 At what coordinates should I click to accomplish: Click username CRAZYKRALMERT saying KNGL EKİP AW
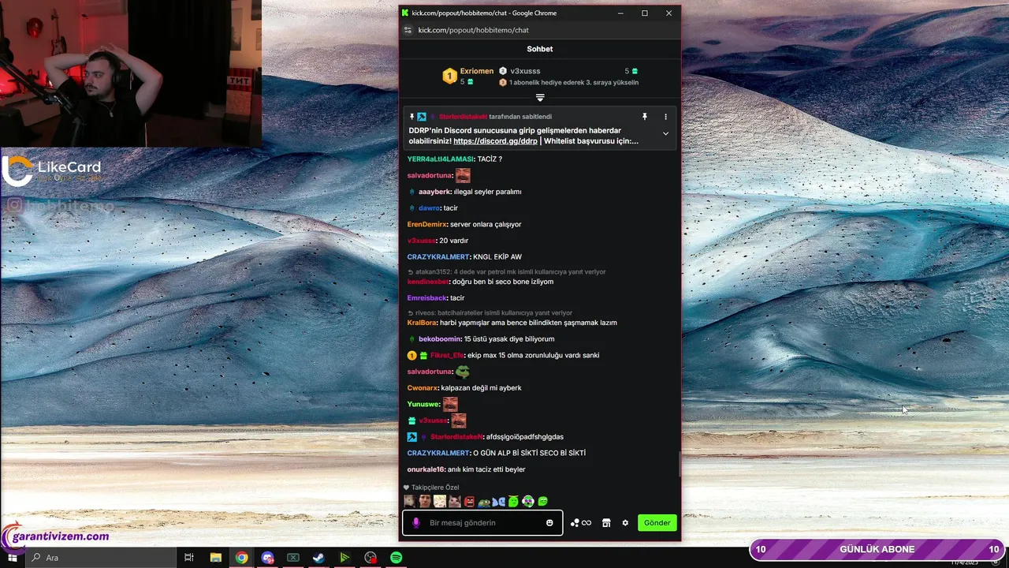point(438,257)
